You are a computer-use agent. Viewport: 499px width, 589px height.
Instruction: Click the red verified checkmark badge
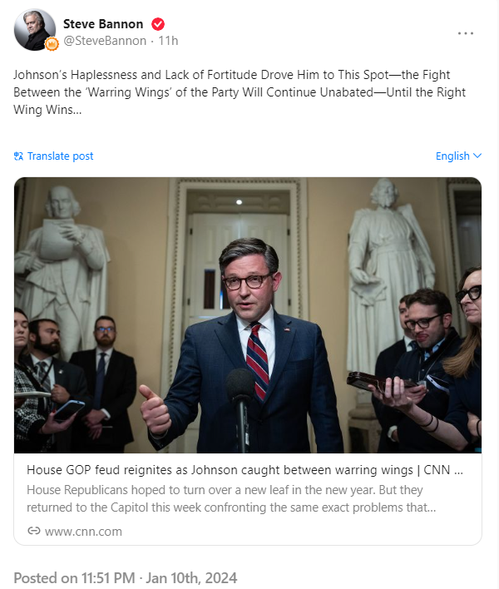click(158, 24)
